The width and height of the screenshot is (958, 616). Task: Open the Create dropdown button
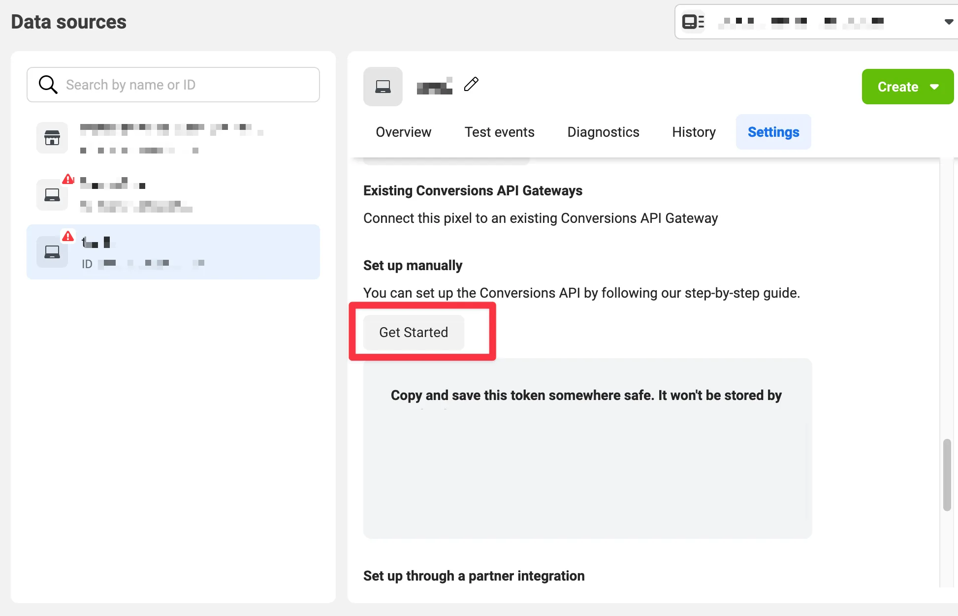coord(907,87)
